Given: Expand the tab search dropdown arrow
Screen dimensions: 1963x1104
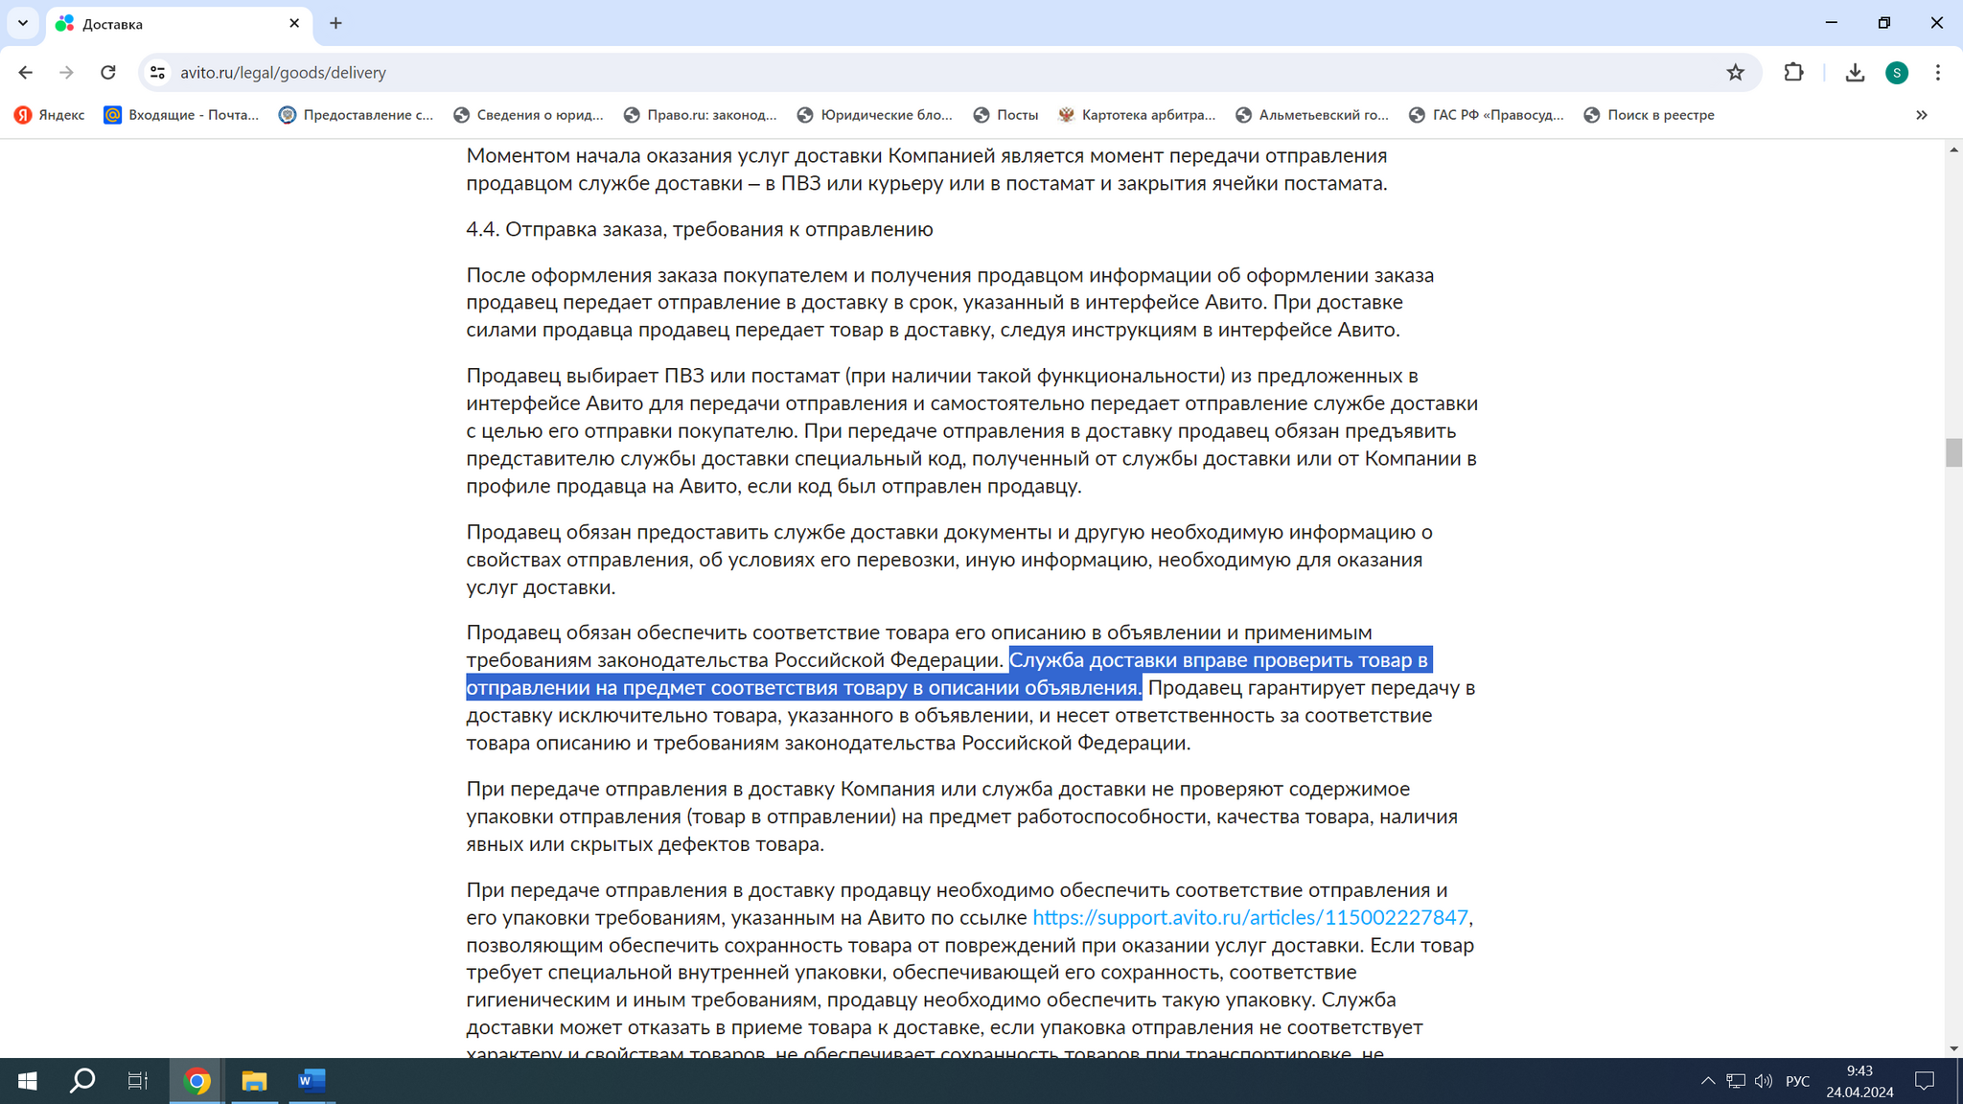Looking at the screenshot, I should pyautogui.click(x=23, y=23).
